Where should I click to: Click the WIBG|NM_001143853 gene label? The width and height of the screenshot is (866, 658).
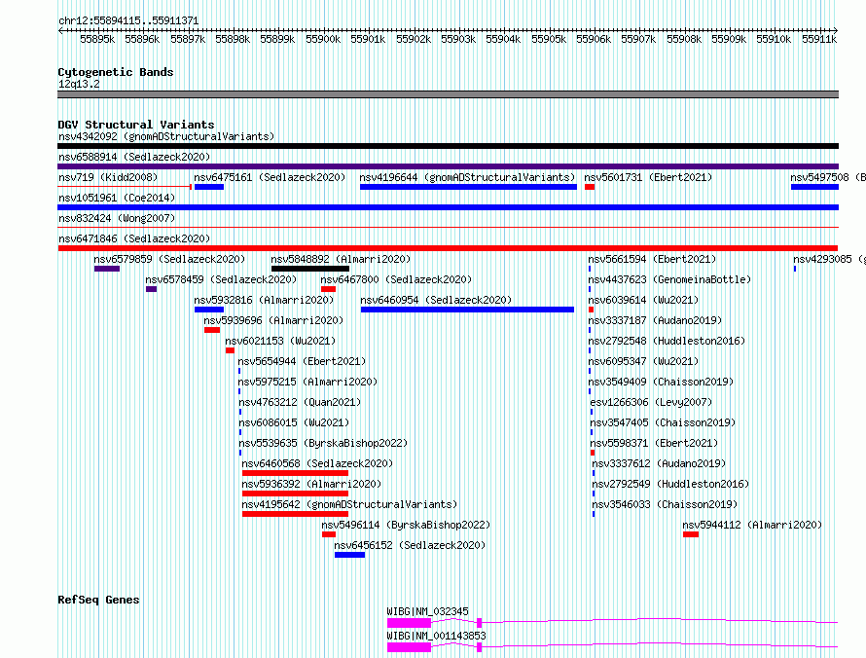[436, 636]
